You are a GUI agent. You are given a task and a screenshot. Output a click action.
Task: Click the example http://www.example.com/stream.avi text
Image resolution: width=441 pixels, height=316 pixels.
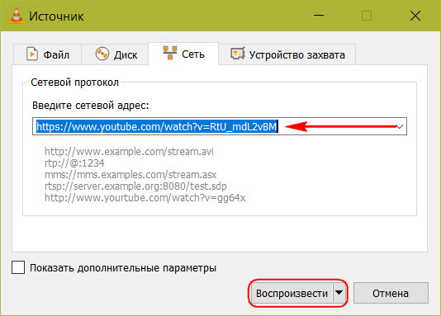click(x=129, y=151)
